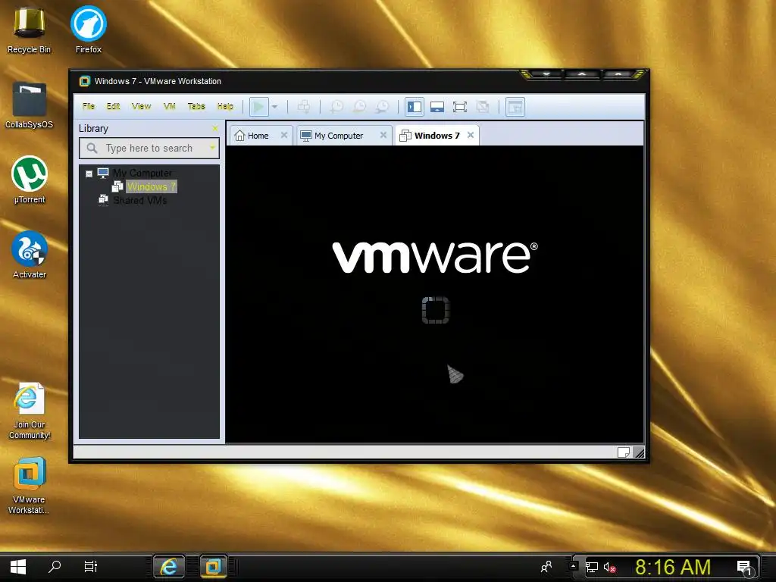Open Internet Explorer from the taskbar
776x582 pixels.
coord(169,567)
